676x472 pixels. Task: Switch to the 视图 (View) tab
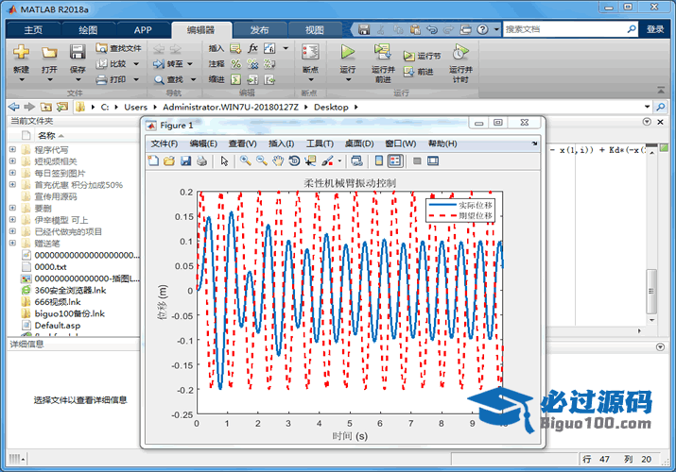tap(314, 29)
